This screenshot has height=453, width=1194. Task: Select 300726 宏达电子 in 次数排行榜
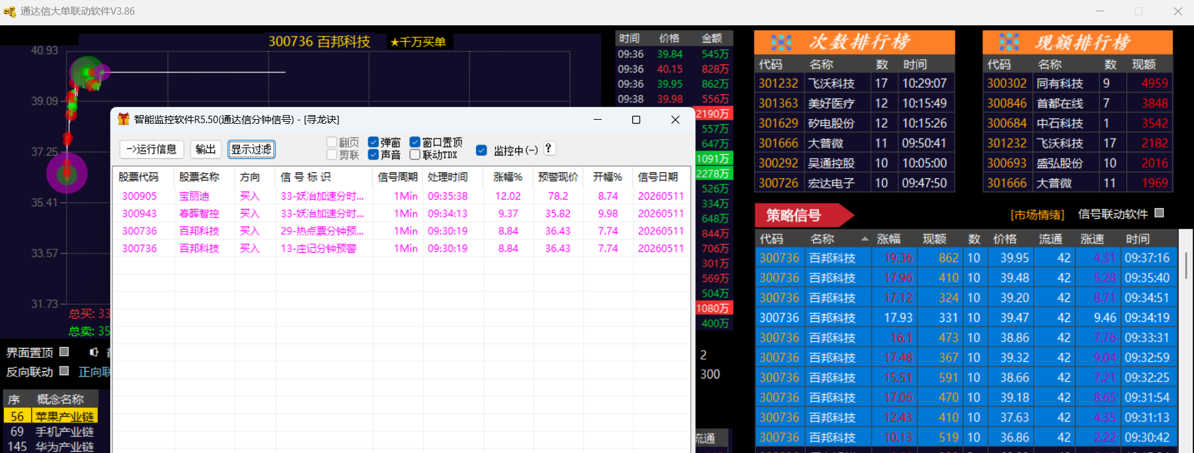[854, 183]
